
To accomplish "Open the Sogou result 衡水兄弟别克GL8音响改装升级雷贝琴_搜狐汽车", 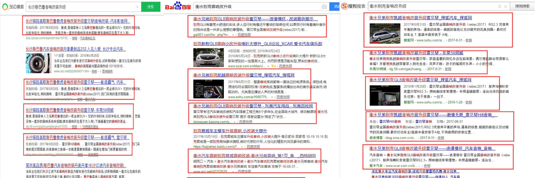I will [421, 80].
